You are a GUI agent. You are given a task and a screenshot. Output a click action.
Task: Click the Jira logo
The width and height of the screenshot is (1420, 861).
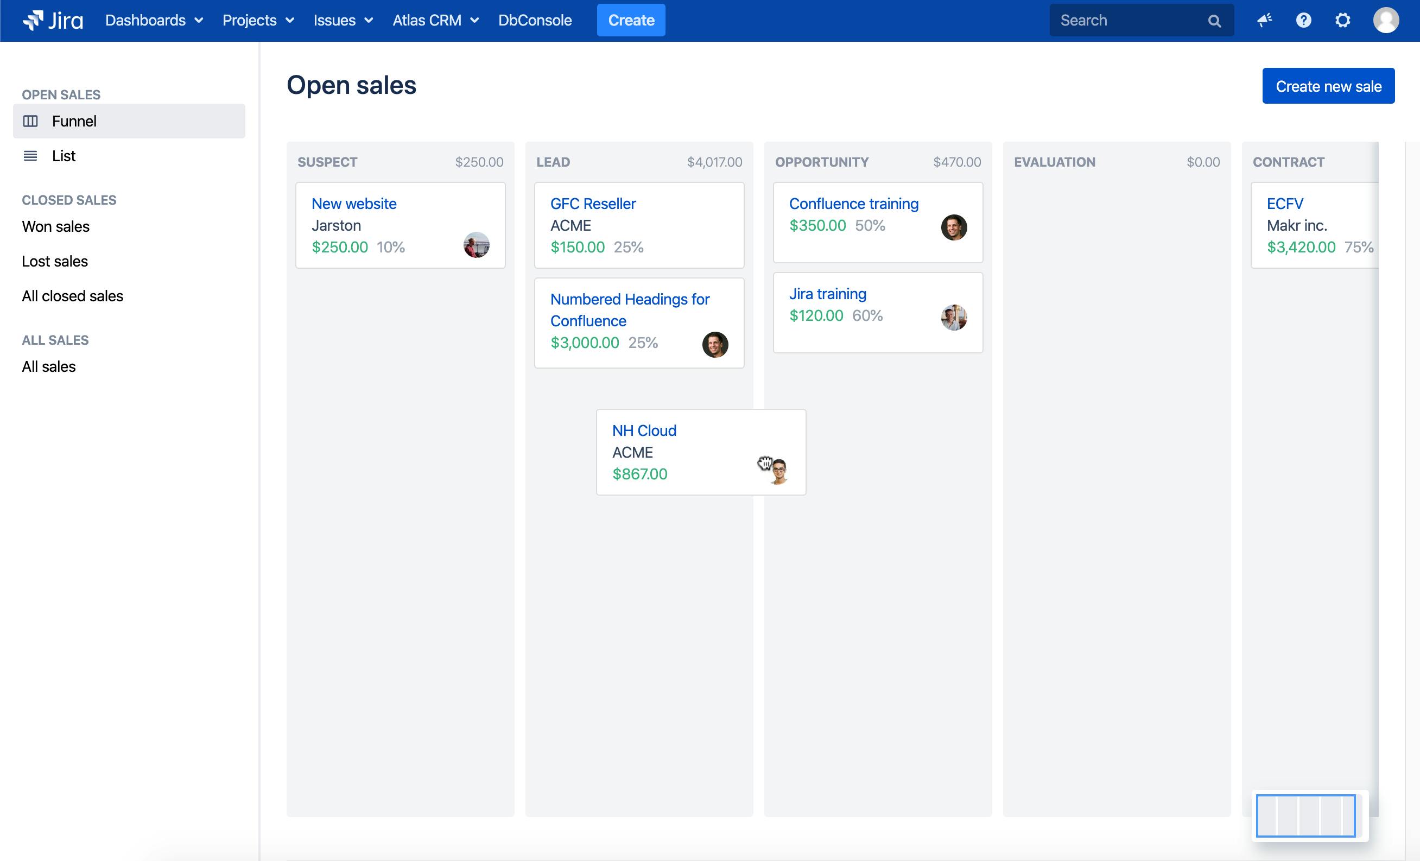tap(53, 20)
